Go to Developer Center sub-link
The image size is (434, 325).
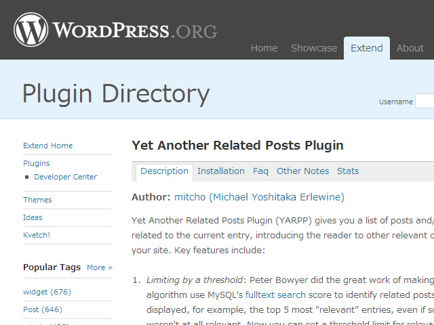(x=65, y=177)
